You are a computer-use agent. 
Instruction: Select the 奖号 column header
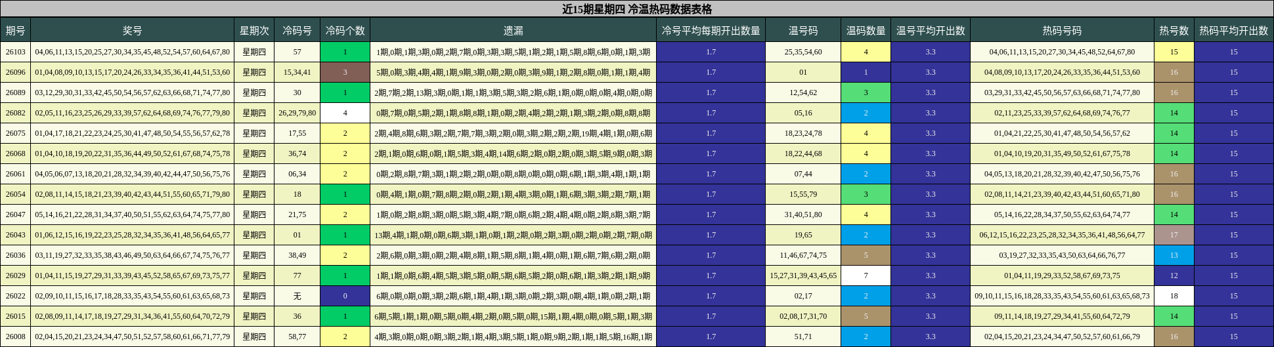tap(133, 30)
